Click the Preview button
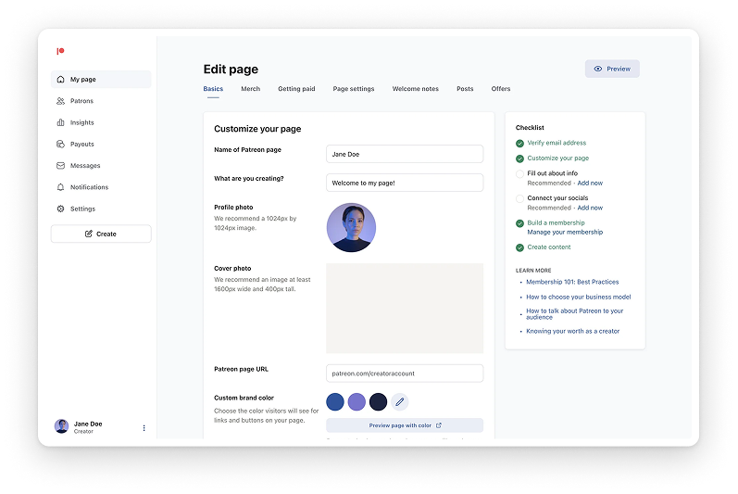 (612, 69)
